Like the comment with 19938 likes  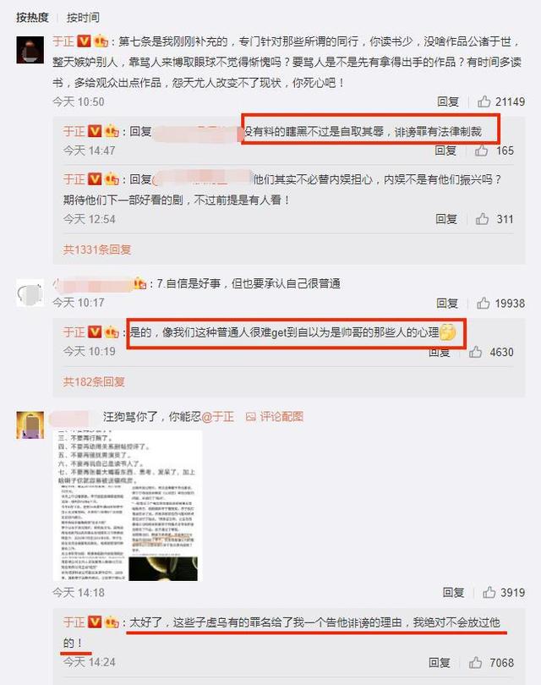click(483, 304)
